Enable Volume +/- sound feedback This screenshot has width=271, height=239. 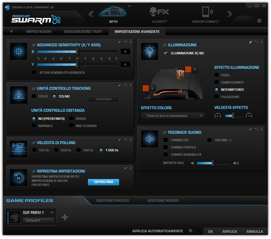click(209, 140)
